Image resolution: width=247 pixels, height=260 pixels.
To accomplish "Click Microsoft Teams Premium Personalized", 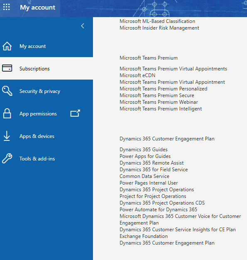I will click(x=164, y=89).
